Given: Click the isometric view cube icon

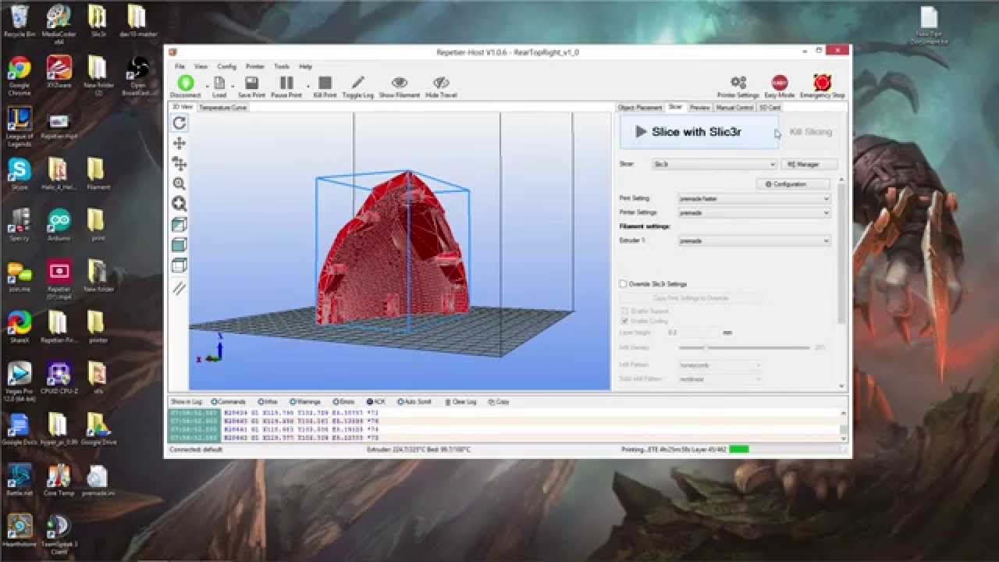Looking at the screenshot, I should tap(180, 225).
